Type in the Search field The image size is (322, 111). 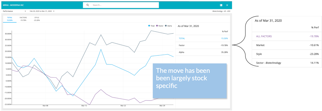point(124,5)
